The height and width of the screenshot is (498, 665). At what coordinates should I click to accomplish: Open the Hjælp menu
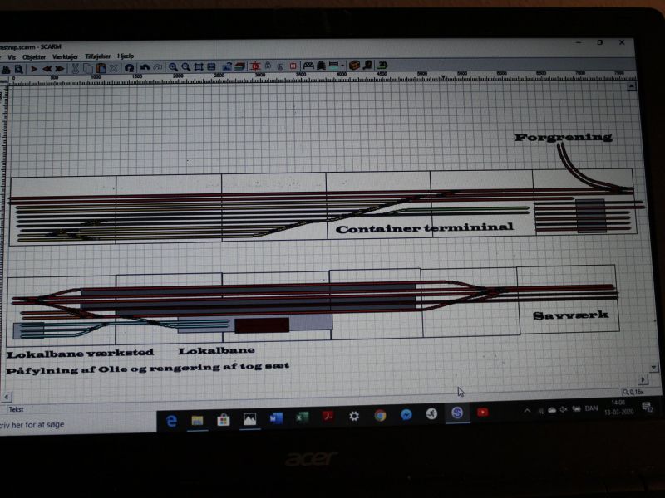(126, 56)
